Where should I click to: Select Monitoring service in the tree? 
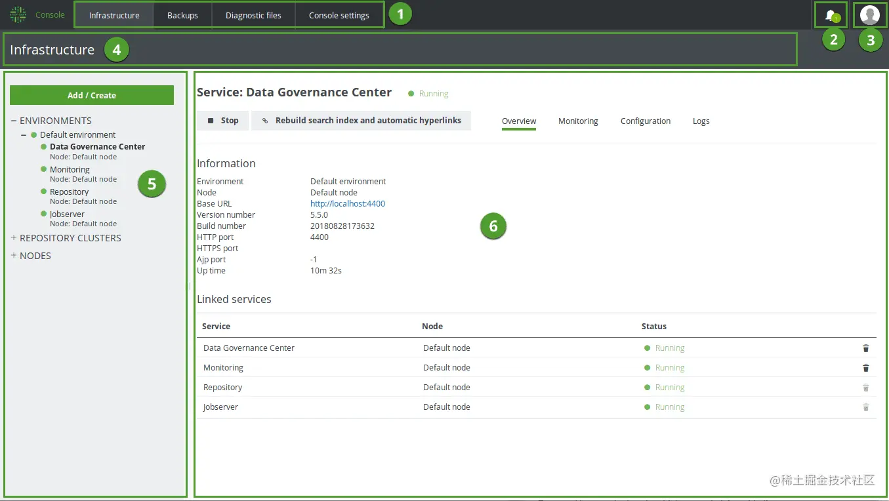click(x=70, y=170)
